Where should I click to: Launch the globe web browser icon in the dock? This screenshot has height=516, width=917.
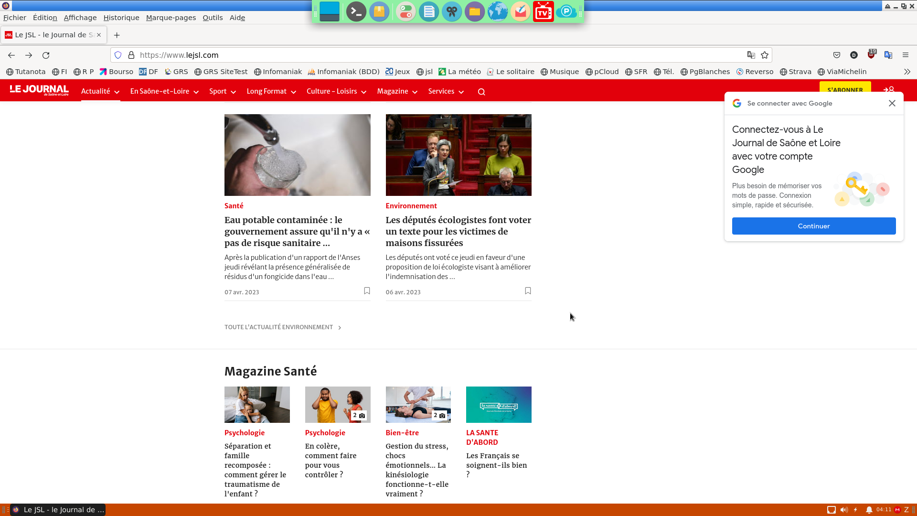point(498,11)
